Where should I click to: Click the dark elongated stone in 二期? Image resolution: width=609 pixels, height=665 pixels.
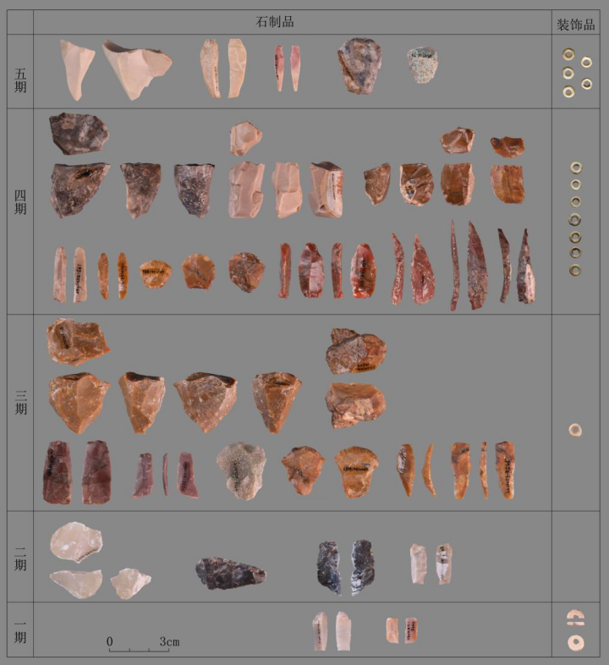[230, 573]
